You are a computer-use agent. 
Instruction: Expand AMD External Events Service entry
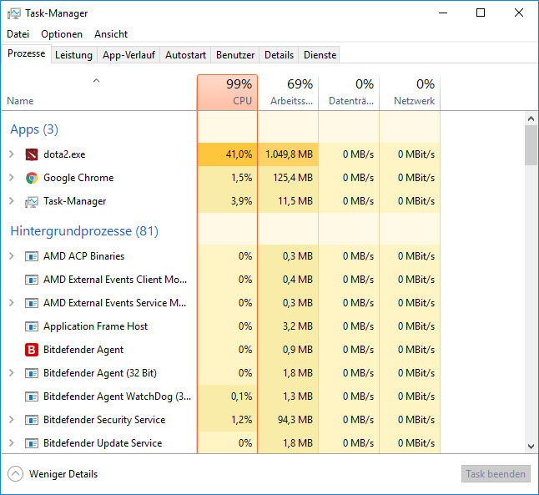(12, 303)
